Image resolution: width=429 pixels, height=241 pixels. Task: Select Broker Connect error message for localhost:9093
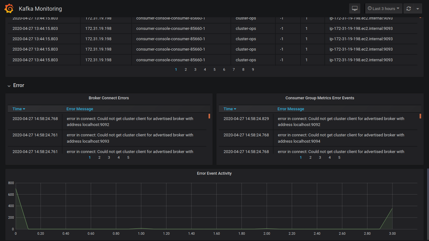(x=130, y=138)
